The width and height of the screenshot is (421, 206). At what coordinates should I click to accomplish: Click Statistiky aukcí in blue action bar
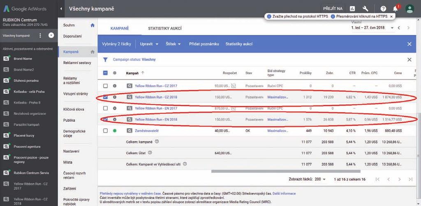tap(239, 44)
